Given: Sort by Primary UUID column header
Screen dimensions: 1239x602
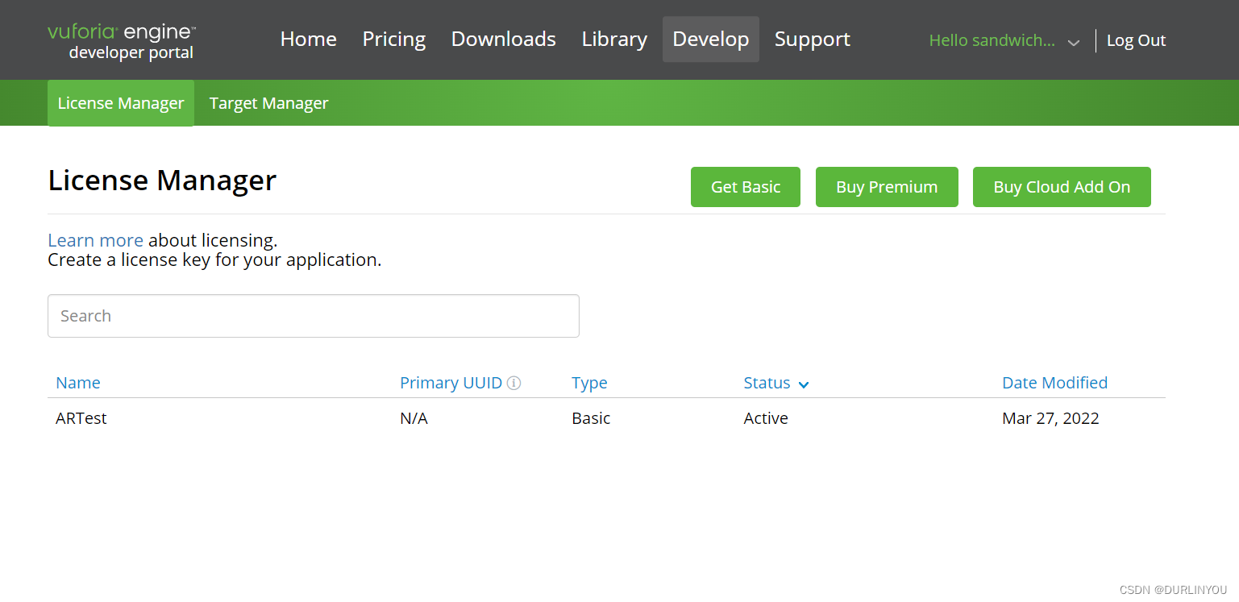Looking at the screenshot, I should tap(451, 383).
